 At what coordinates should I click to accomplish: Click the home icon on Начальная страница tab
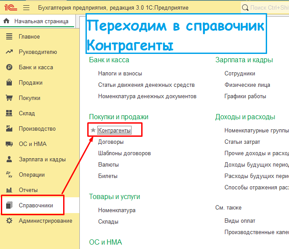(7, 21)
